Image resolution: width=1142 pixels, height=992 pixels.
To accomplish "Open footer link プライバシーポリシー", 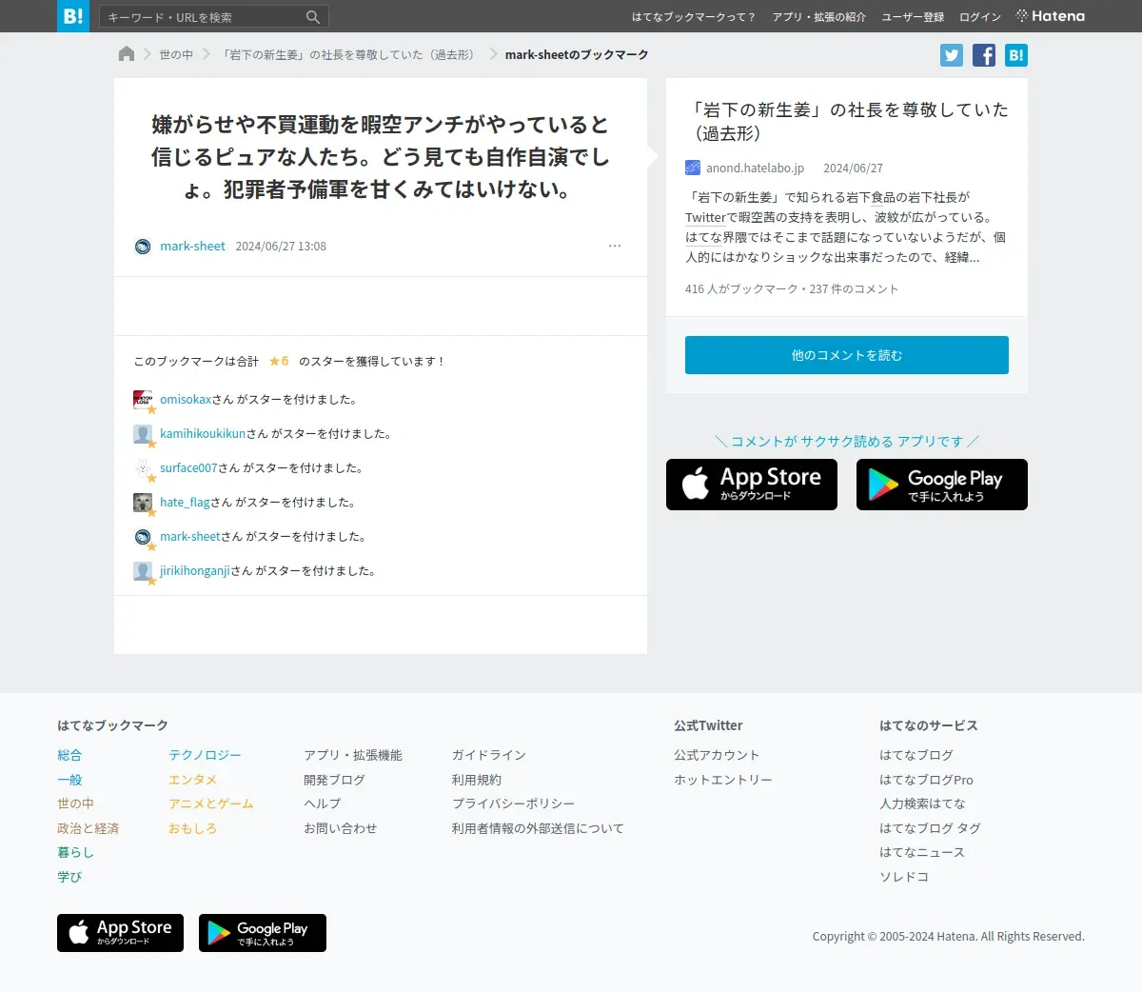I will pos(513,804).
